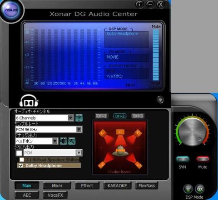Expand the PCM 96 KHz sample rate dropdown
This screenshot has height=200, width=218.
(x=79, y=129)
